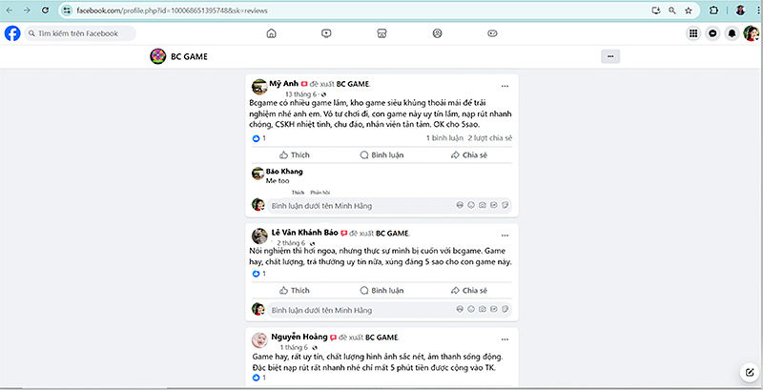
Task: Click the '2 tháng 6' post date
Action: (291, 243)
